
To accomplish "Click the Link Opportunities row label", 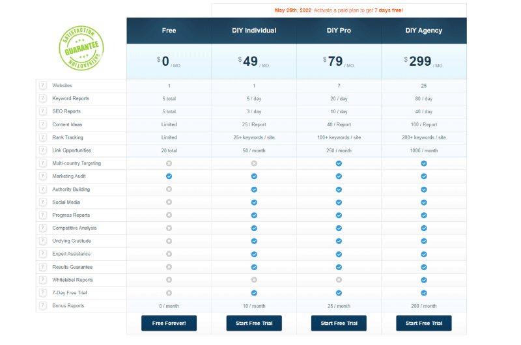I will pyautogui.click(x=72, y=150).
